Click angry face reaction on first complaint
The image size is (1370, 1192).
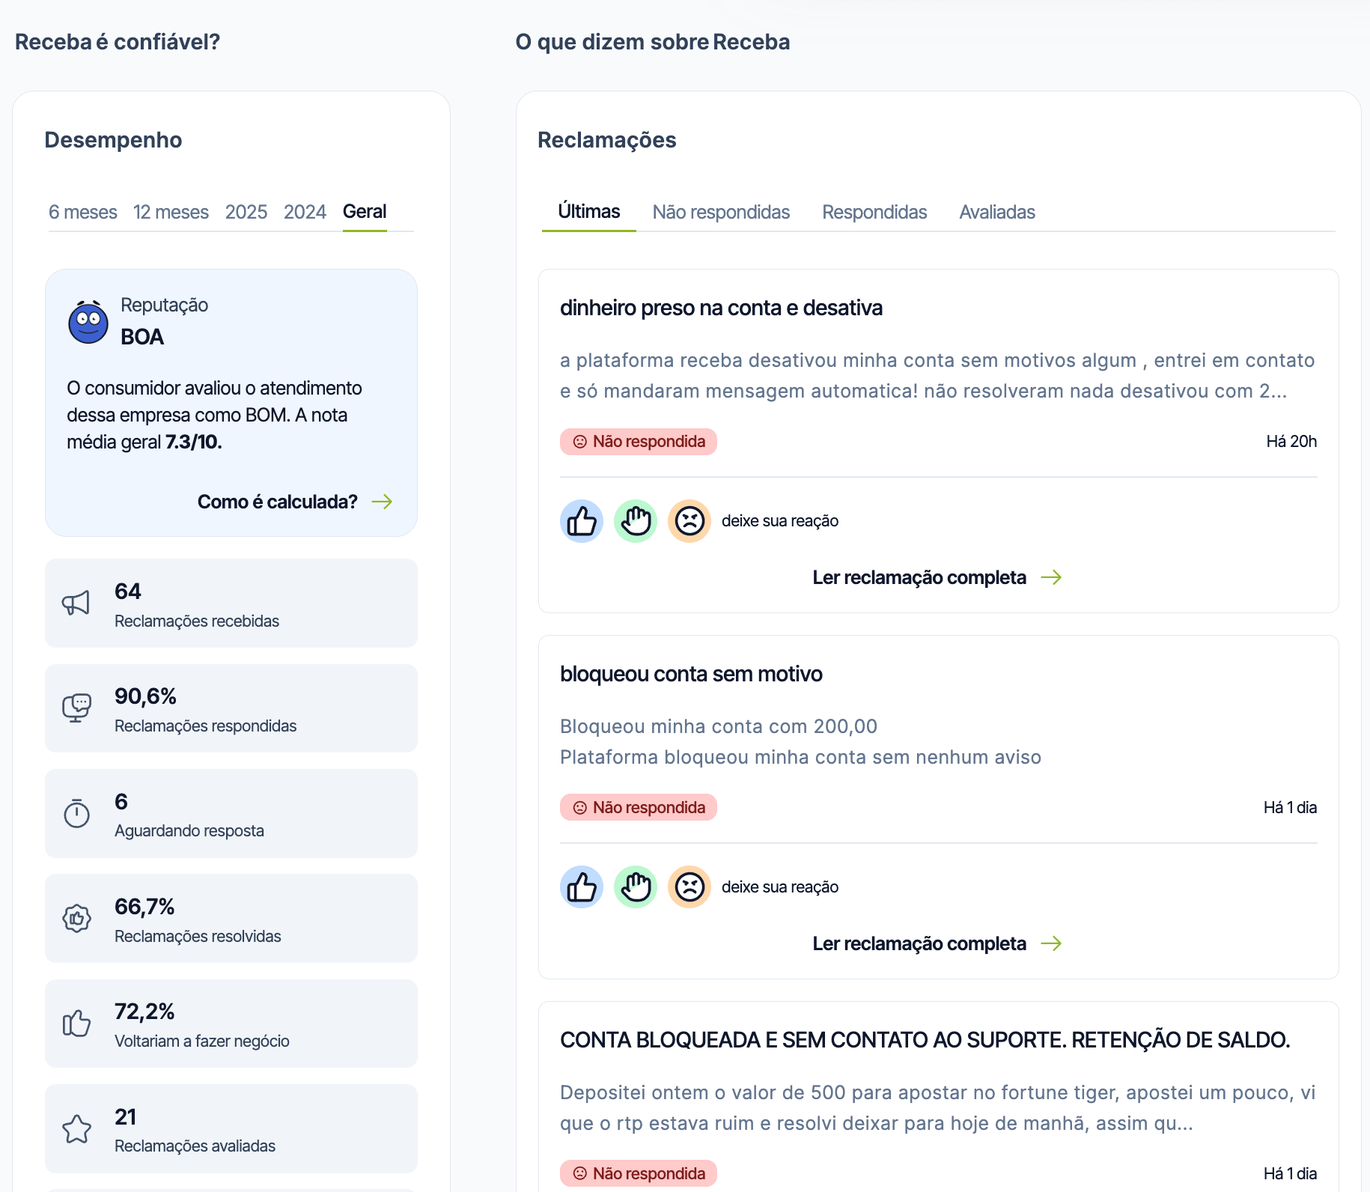click(689, 521)
